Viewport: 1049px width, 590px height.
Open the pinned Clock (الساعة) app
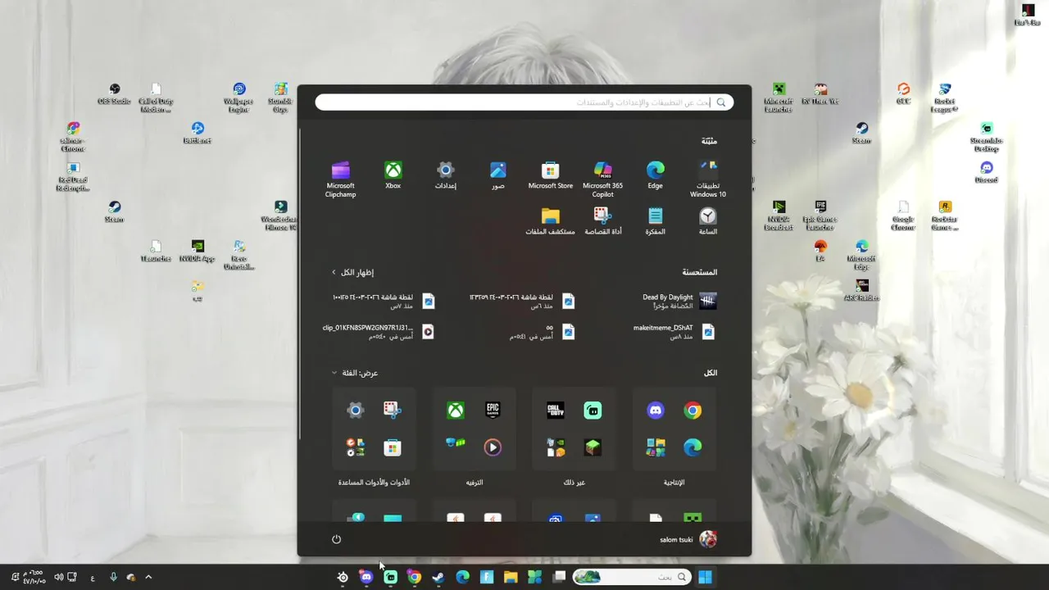(707, 221)
